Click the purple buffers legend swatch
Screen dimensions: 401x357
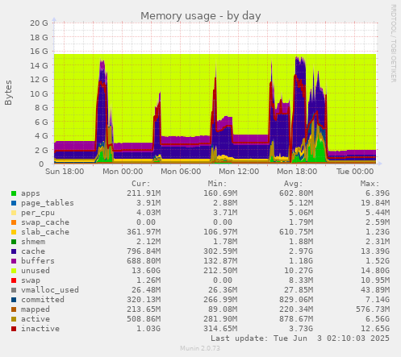pos(14,261)
